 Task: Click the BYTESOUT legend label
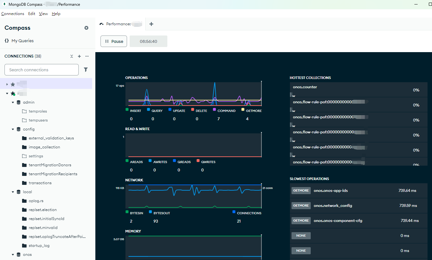pyautogui.click(x=162, y=213)
